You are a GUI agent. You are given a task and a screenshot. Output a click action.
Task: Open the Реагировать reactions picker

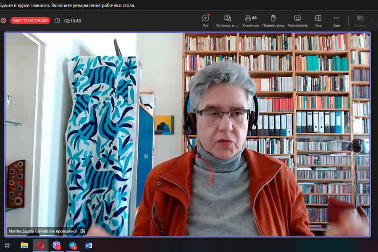coord(297,21)
